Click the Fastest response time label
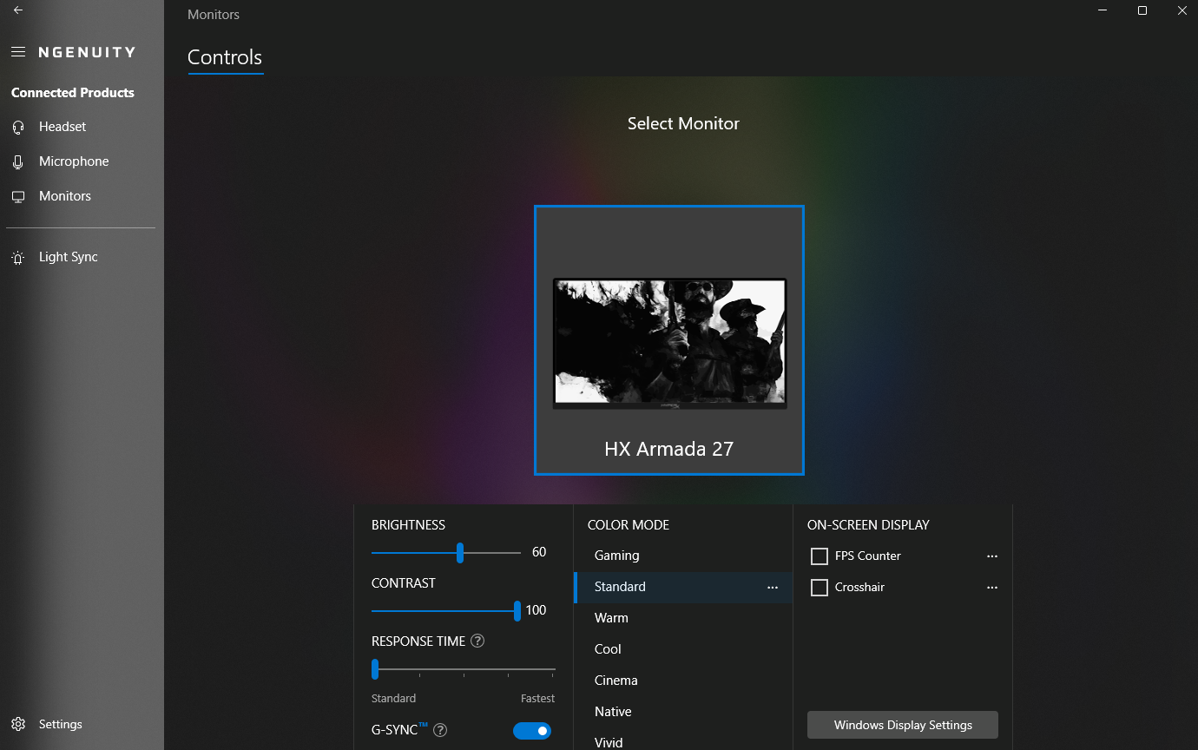Image resolution: width=1198 pixels, height=750 pixels. tap(537, 699)
